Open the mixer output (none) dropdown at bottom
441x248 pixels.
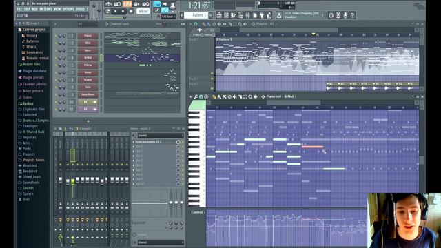[x=161, y=242]
